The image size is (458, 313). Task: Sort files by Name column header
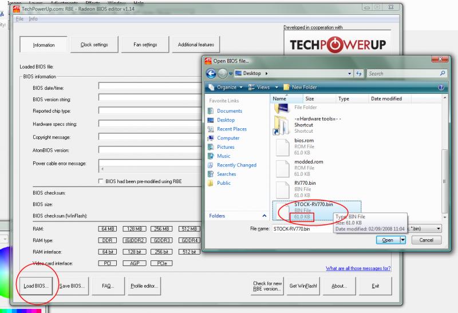pyautogui.click(x=286, y=98)
